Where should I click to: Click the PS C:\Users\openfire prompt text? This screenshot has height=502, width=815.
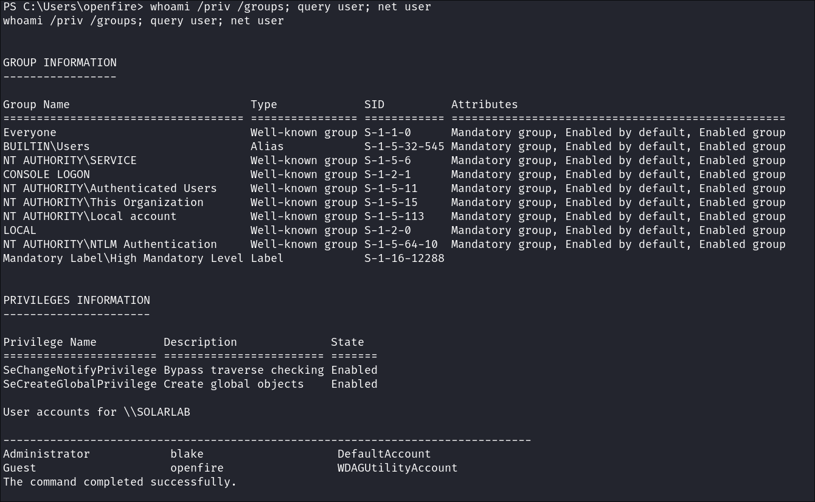[73, 7]
